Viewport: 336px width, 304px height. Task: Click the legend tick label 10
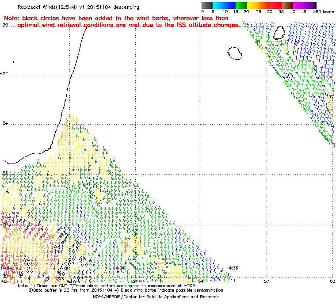coord(225,12)
